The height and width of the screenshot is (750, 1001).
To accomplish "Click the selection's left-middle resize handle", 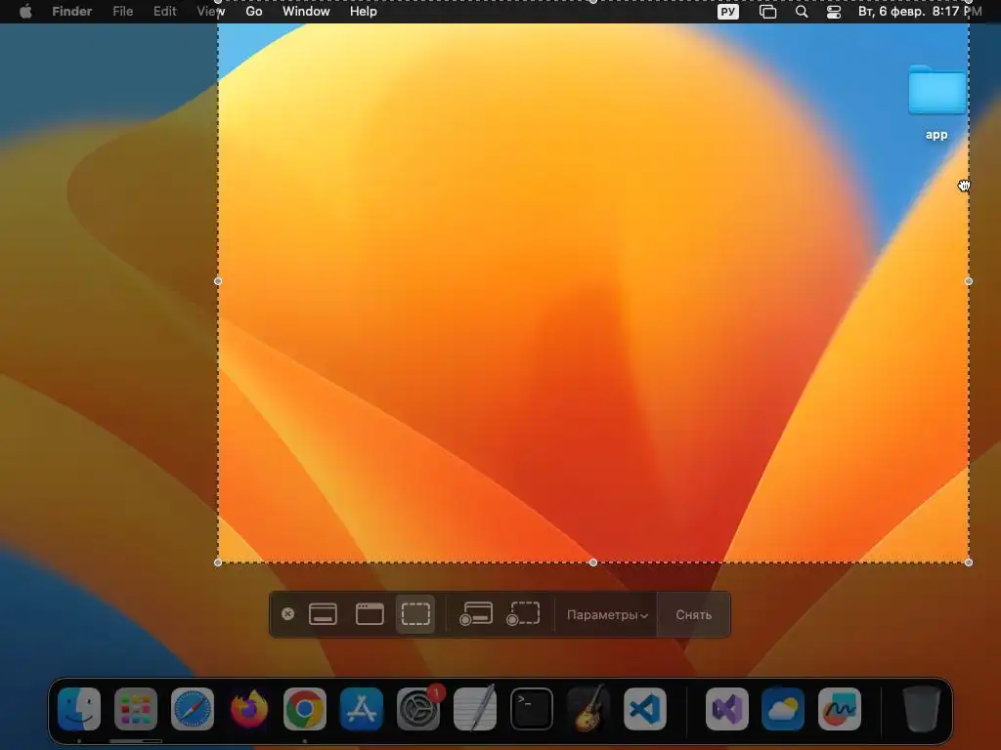I will tap(218, 280).
